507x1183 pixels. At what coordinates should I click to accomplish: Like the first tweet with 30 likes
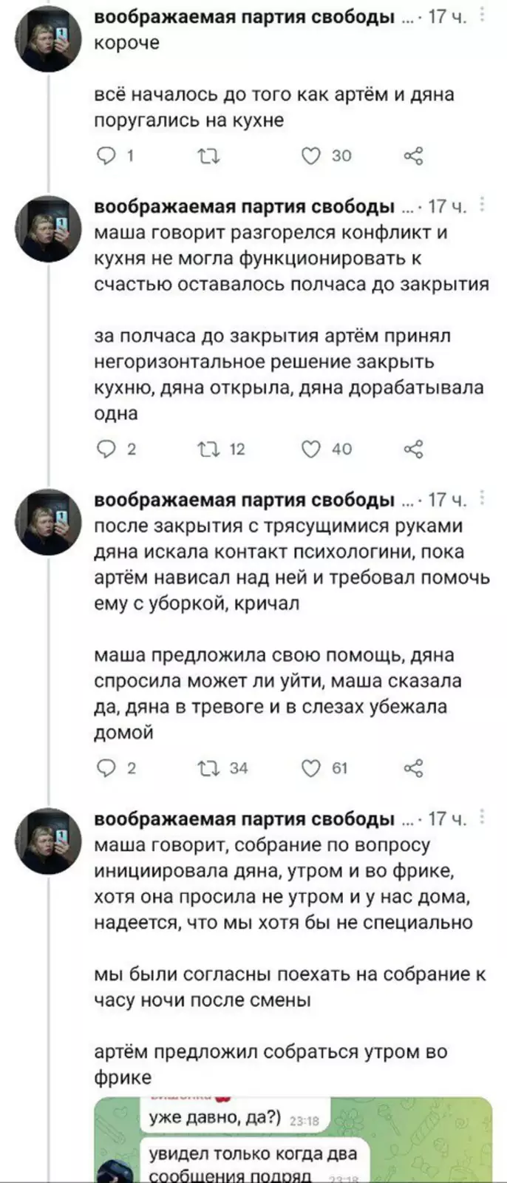(312, 156)
